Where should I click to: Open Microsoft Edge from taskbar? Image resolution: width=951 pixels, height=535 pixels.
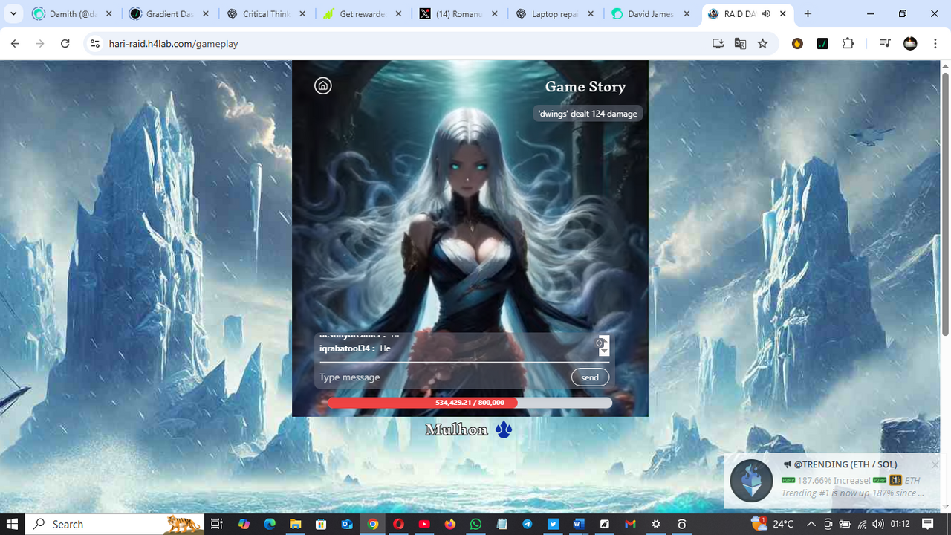[x=270, y=524]
